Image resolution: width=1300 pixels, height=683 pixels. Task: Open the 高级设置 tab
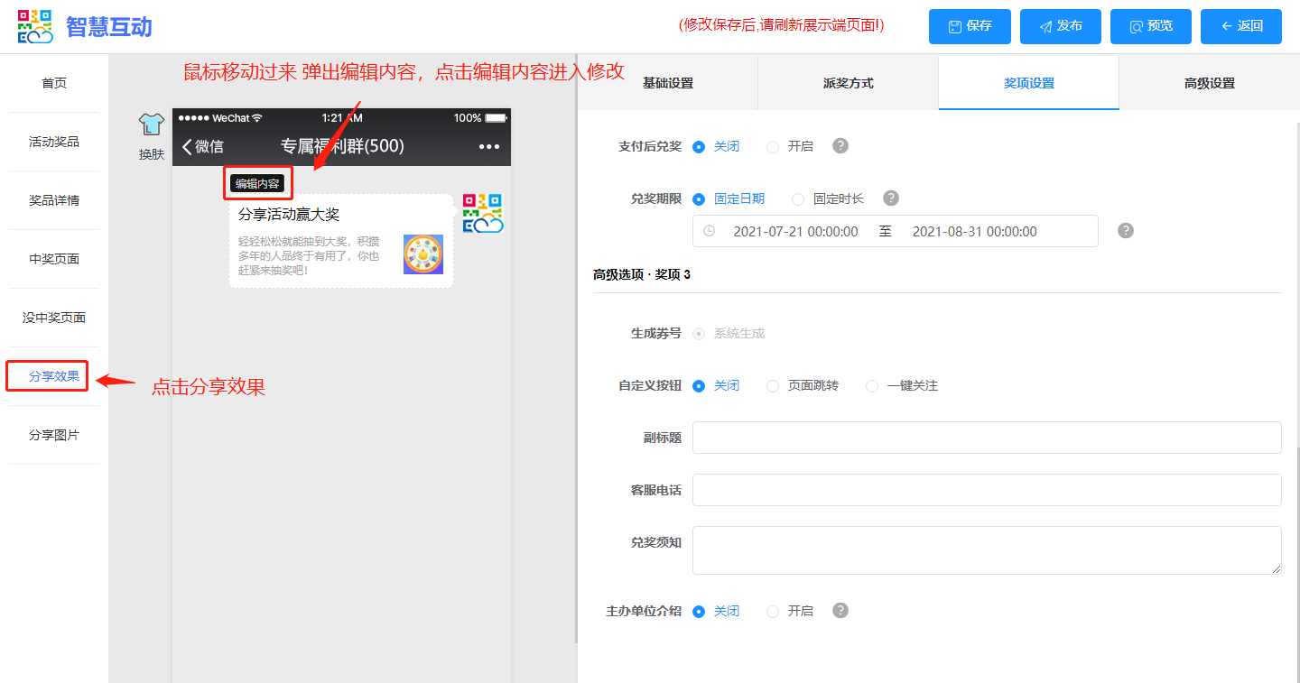[x=1209, y=83]
